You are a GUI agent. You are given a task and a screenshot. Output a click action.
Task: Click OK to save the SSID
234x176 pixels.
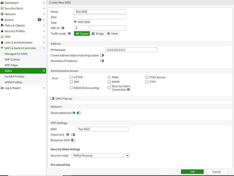click(x=192, y=172)
